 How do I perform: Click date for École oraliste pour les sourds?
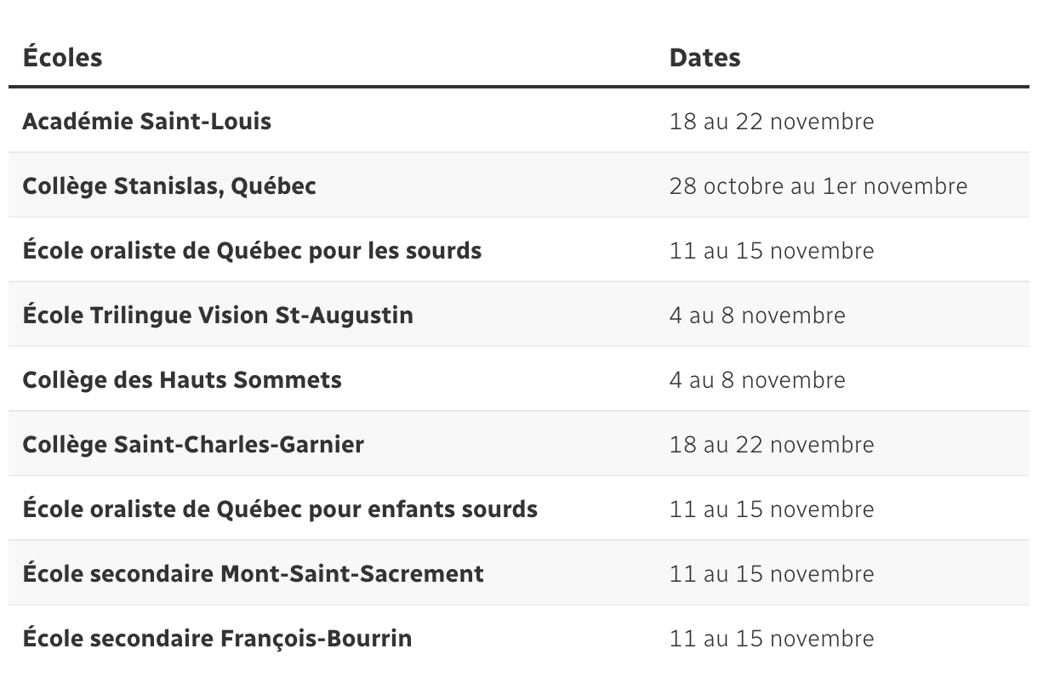coord(772,251)
